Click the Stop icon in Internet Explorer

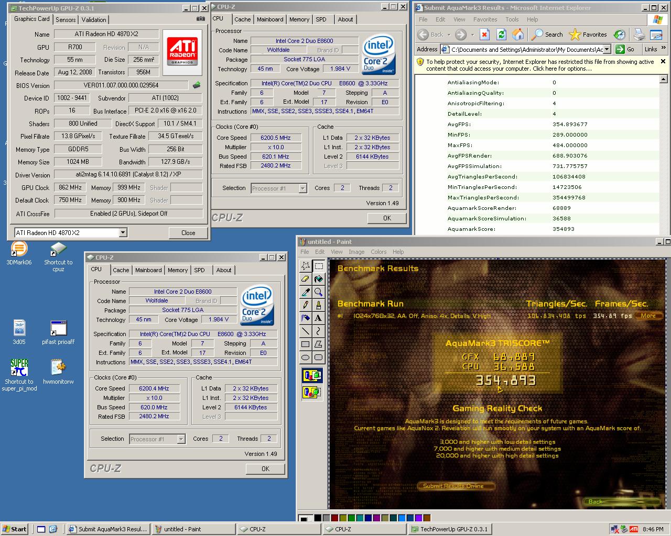[x=484, y=35]
